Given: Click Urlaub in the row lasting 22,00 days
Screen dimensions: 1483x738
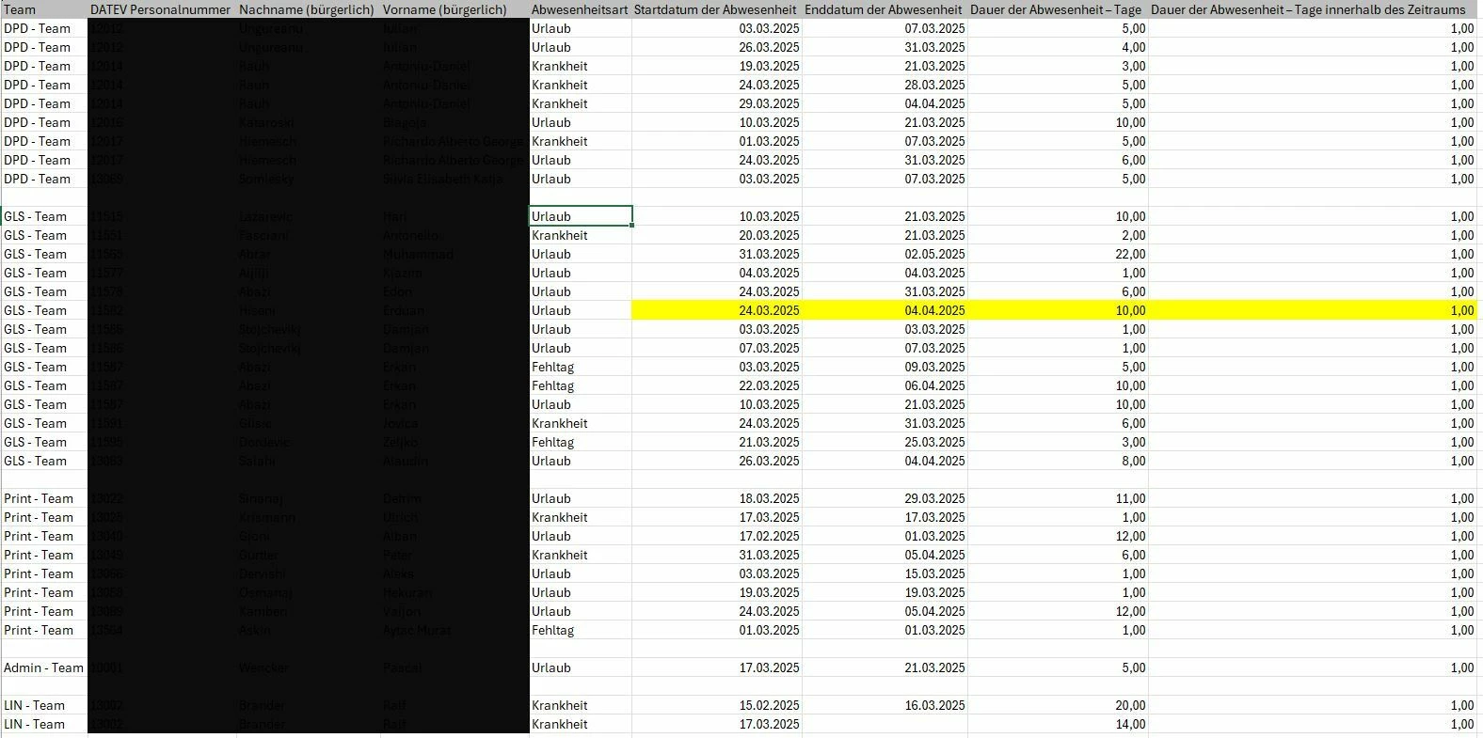Looking at the screenshot, I should (x=551, y=254).
